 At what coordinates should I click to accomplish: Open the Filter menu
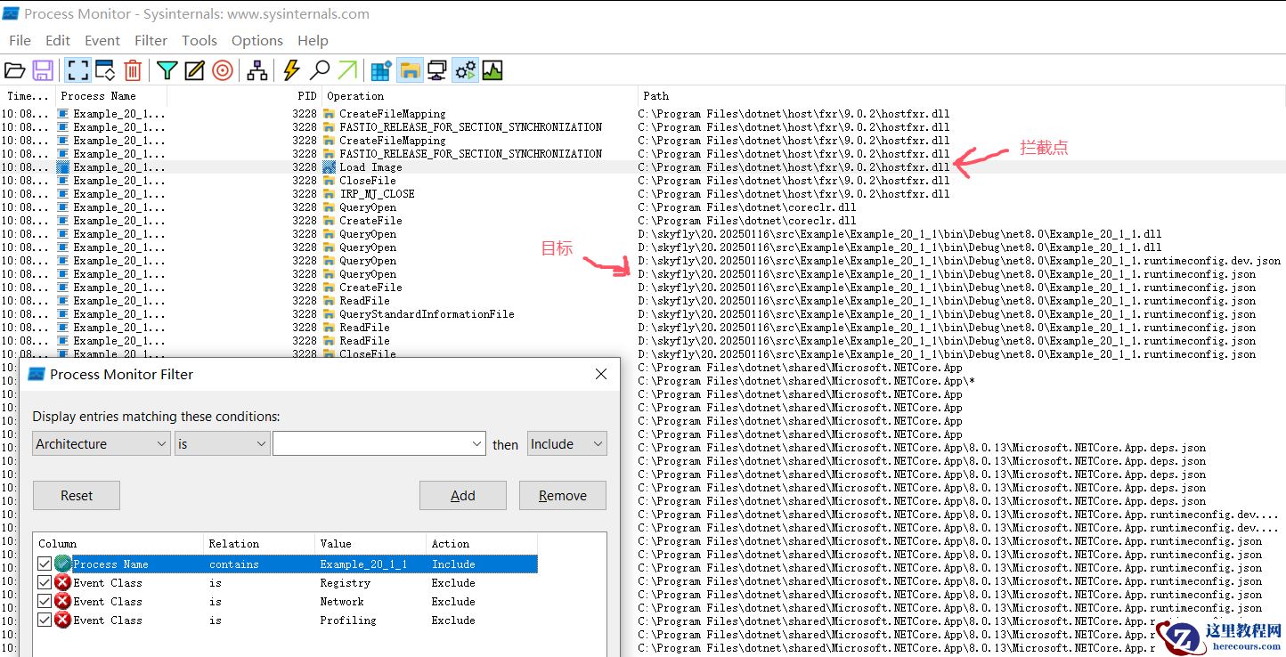(x=151, y=40)
